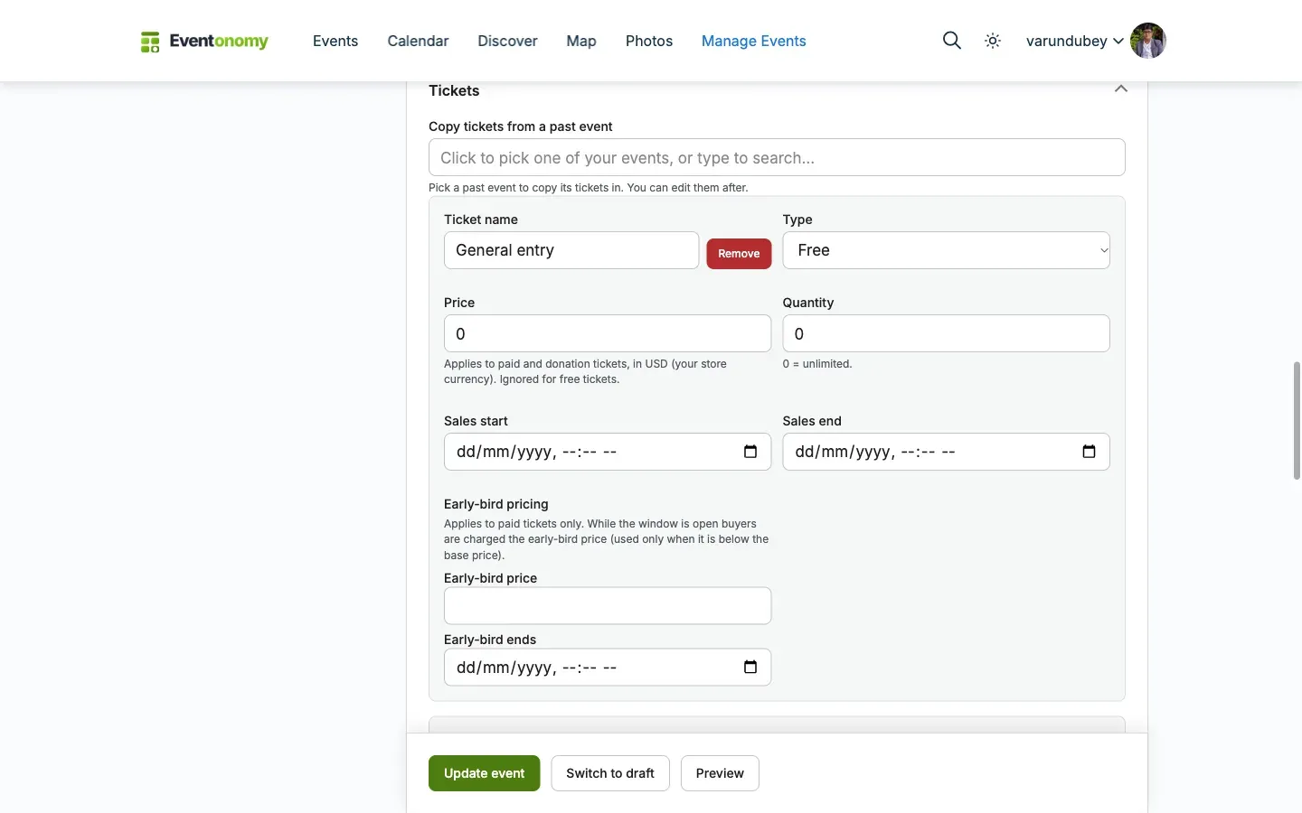Open the Discover nav item
1302x813 pixels.
coord(507,41)
